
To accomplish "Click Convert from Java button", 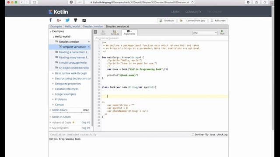I will [192, 20].
